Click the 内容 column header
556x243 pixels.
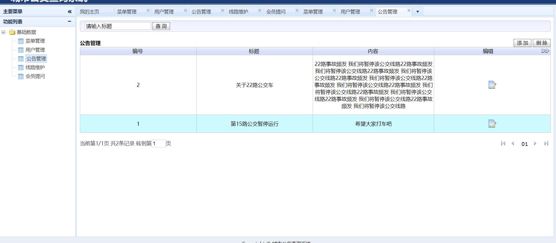coord(373,51)
